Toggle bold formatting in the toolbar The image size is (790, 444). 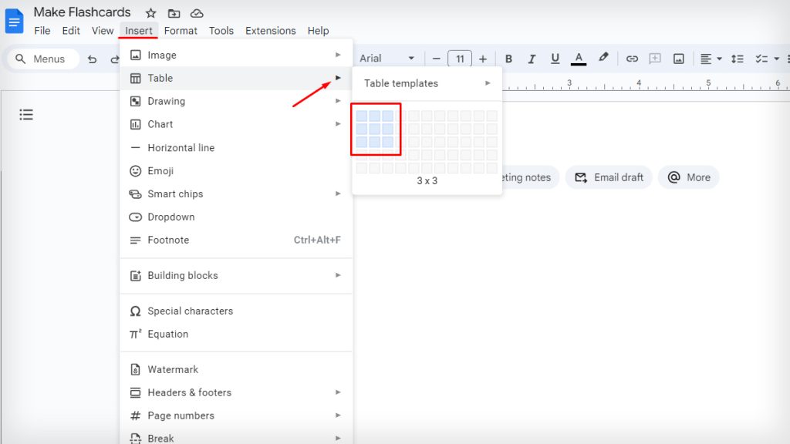[508, 59]
